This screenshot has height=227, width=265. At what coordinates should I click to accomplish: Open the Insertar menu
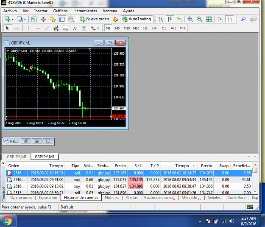41,11
